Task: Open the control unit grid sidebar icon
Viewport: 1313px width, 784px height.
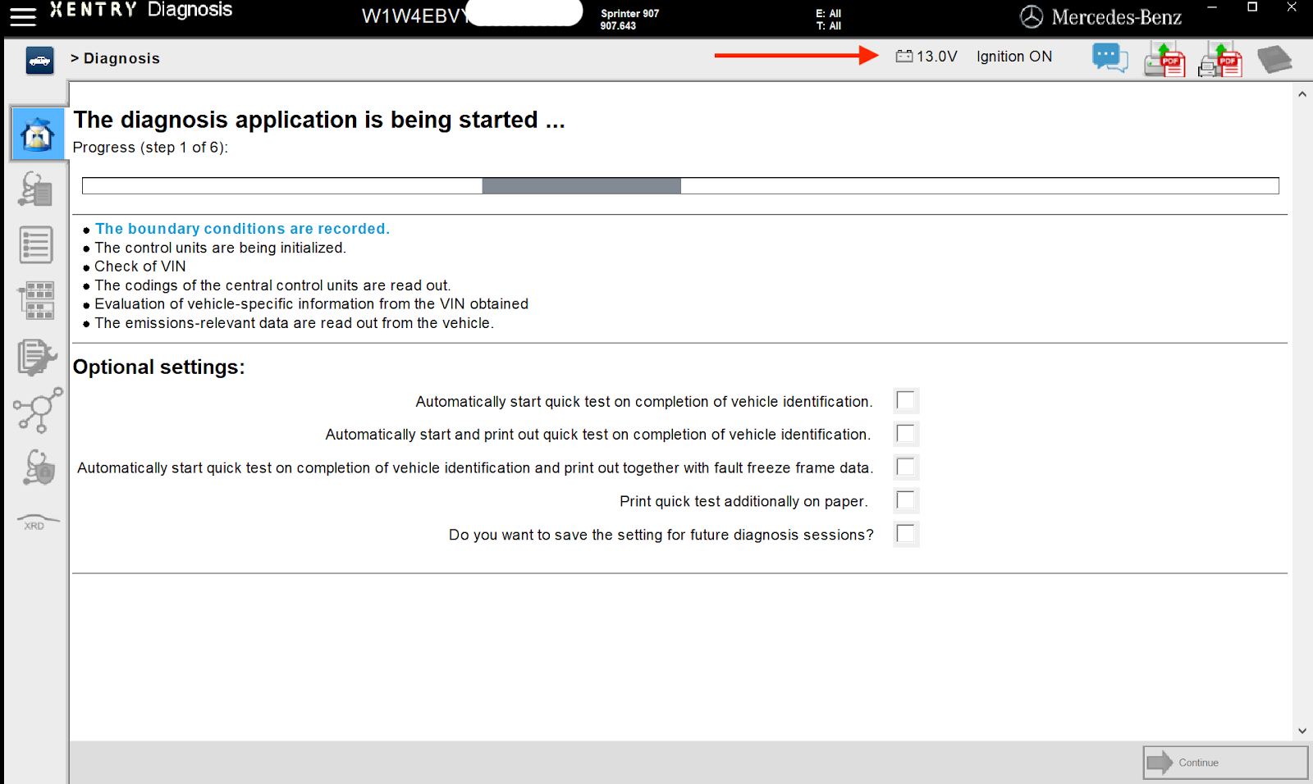Action: (37, 300)
